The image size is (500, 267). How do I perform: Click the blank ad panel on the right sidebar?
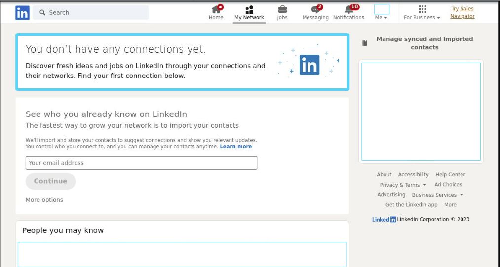pos(421,112)
